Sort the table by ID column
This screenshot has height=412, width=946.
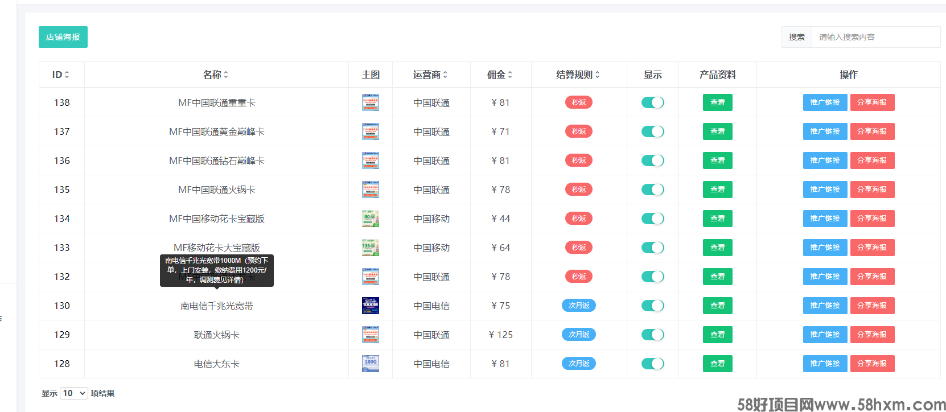pyautogui.click(x=61, y=75)
